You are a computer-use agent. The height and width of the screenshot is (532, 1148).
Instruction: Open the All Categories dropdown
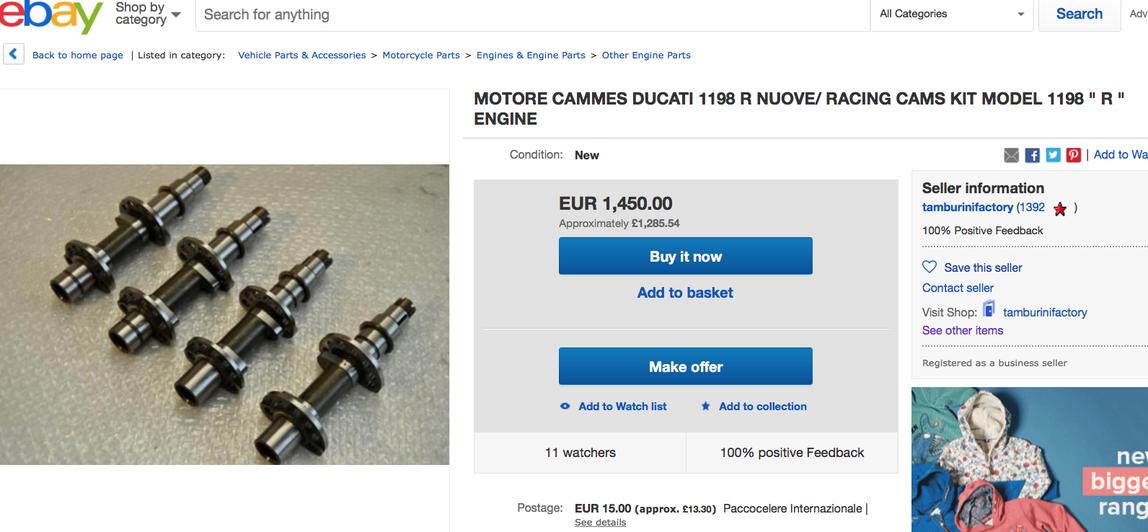(952, 14)
